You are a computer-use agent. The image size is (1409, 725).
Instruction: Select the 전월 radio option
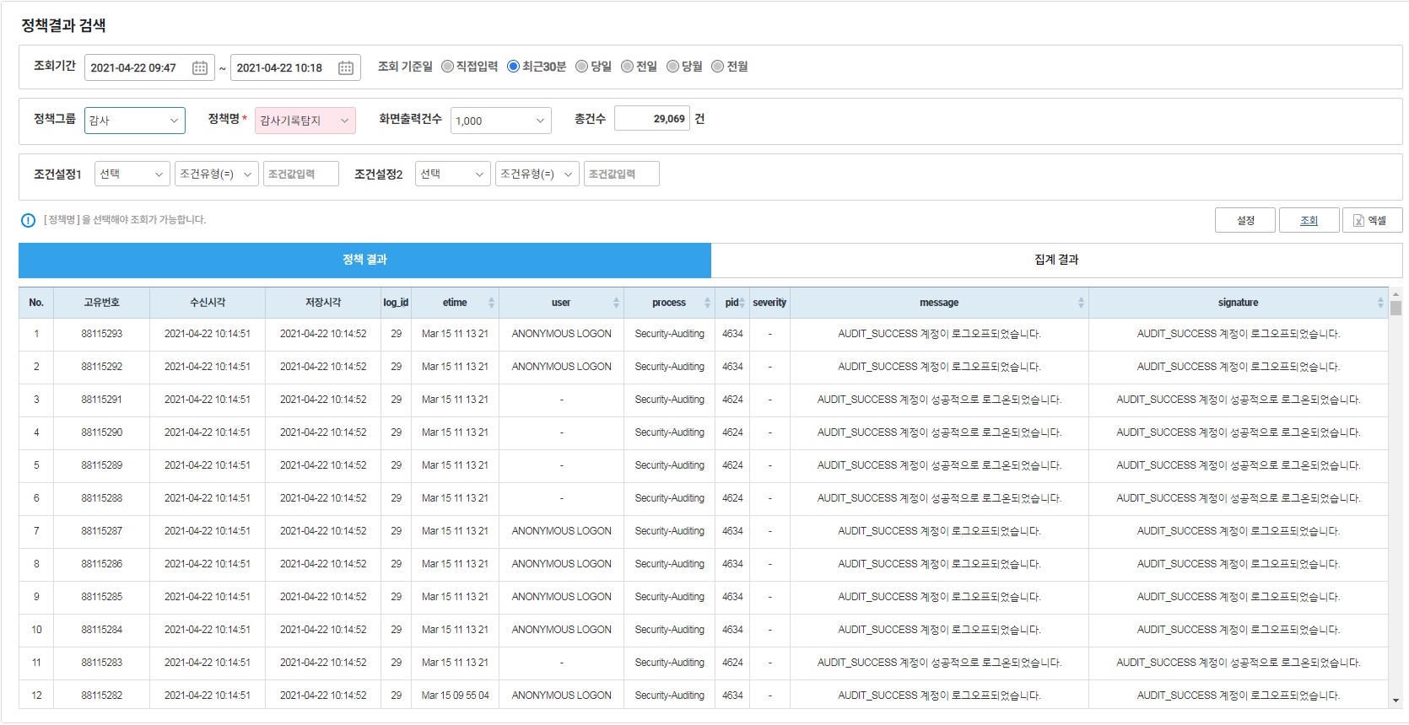pos(717,67)
